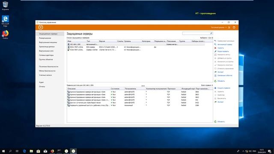The image size is (274, 154).
Task: Click Экспорт in access rules actions
Action: point(219,102)
